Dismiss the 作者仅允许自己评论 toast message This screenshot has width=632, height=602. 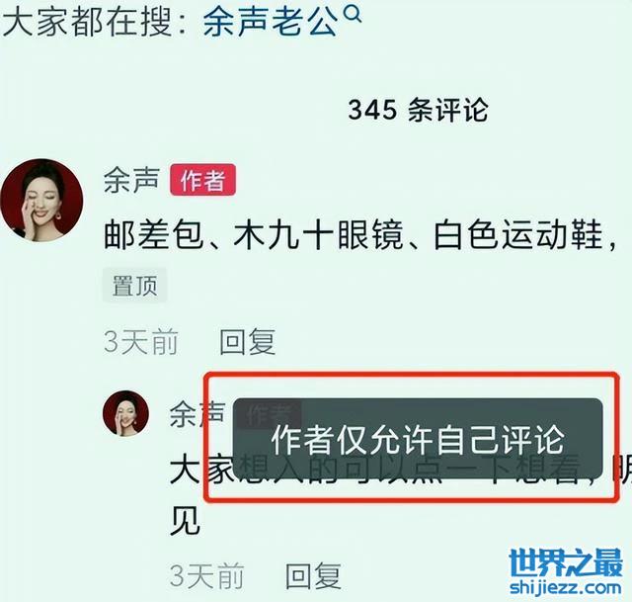418,439
